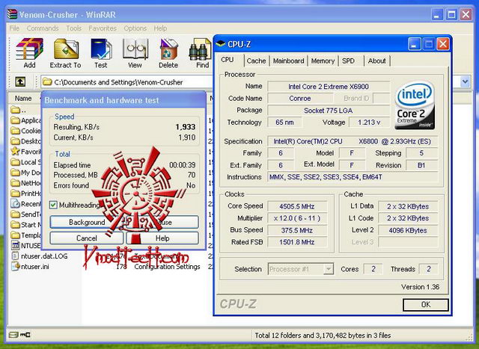
Task: Click the Core Speed value 4505.5 MHz
Action: (x=297, y=206)
